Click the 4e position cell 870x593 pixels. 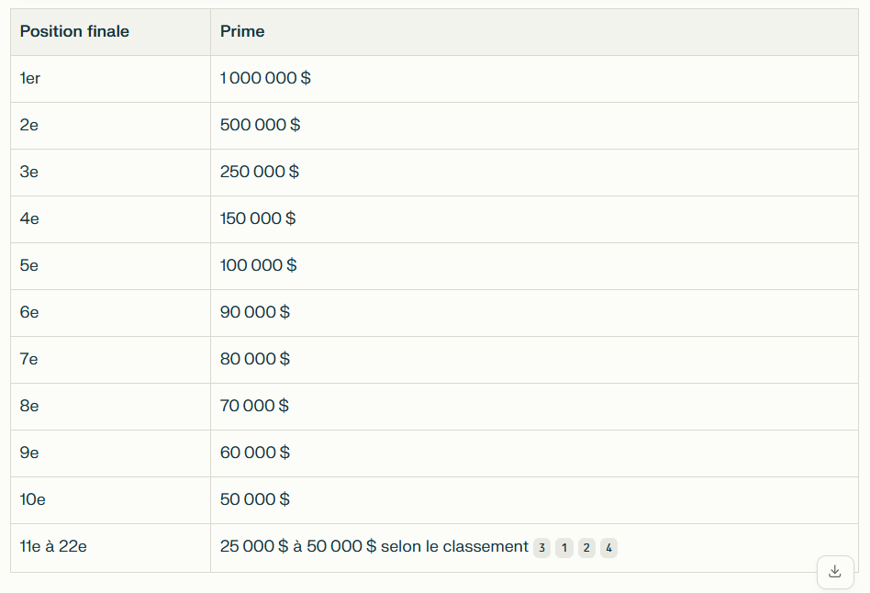(110, 219)
